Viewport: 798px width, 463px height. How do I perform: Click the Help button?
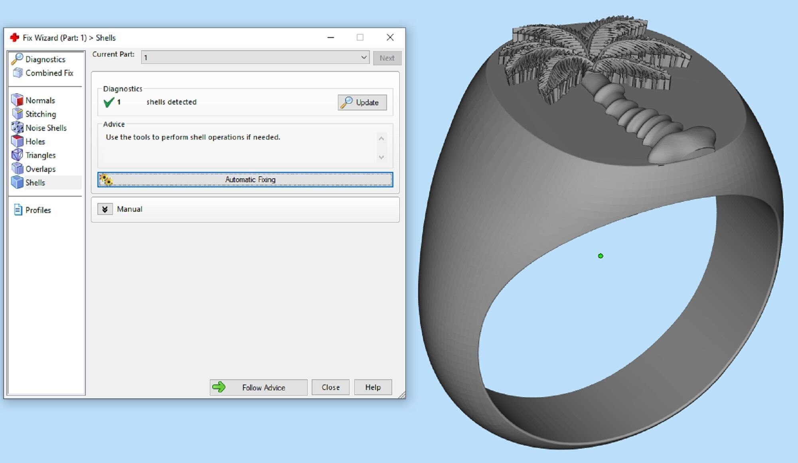point(373,387)
